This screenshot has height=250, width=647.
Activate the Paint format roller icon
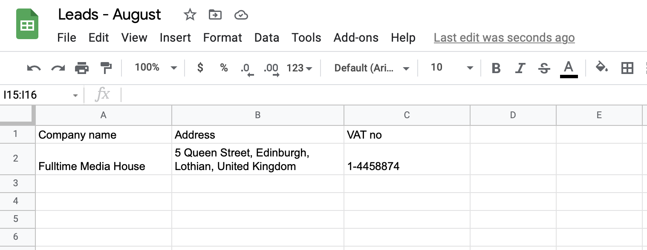(106, 68)
